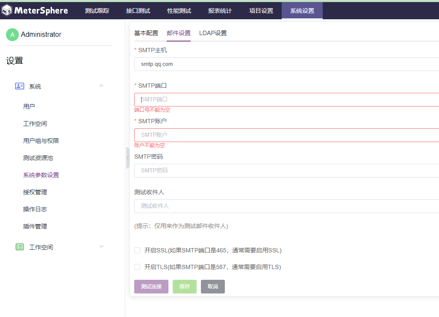Screen dimensions: 439x317
Task: Click the 测试连接 button
Action: tap(151, 287)
